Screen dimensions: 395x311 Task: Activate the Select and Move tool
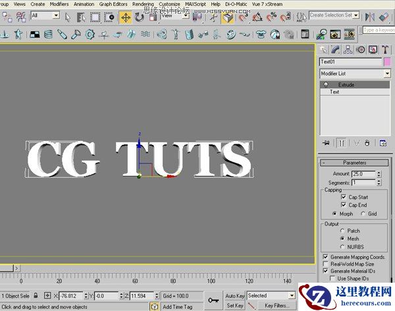coord(126,17)
